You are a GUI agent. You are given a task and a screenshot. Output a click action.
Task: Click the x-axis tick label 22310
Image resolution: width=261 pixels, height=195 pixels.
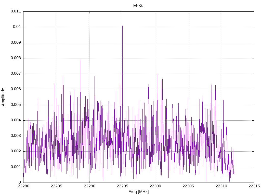(221, 186)
